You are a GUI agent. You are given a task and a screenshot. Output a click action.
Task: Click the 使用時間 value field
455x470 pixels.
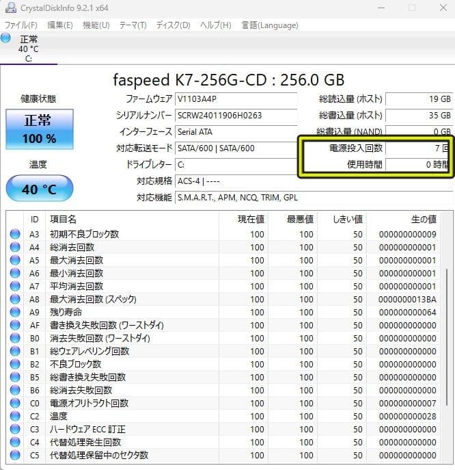click(418, 165)
